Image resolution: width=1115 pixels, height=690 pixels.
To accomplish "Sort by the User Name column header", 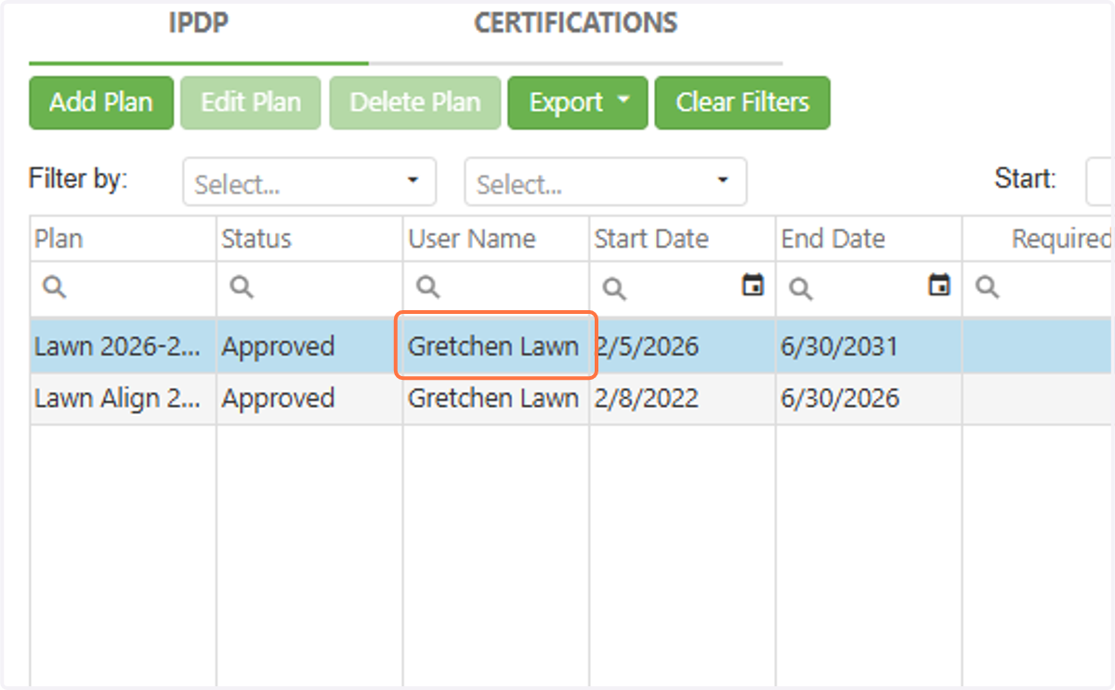I will 496,239.
